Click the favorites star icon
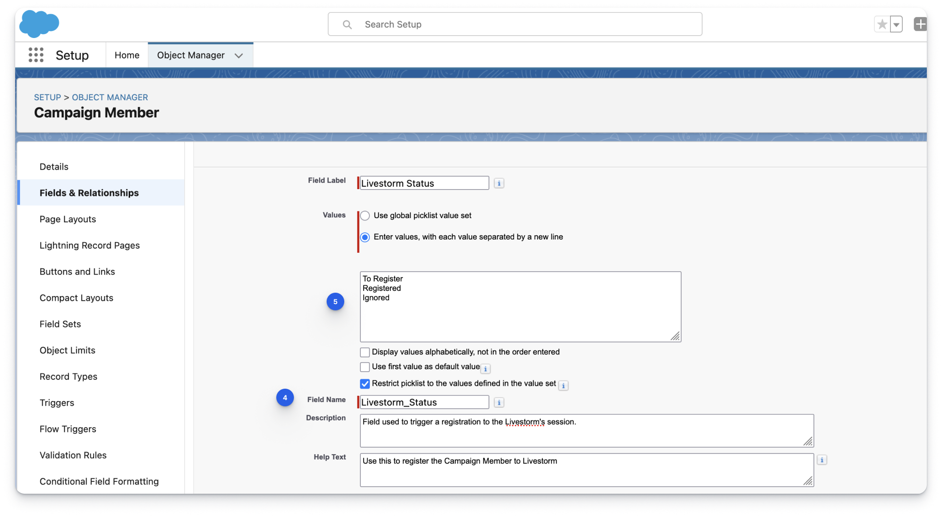 click(882, 24)
